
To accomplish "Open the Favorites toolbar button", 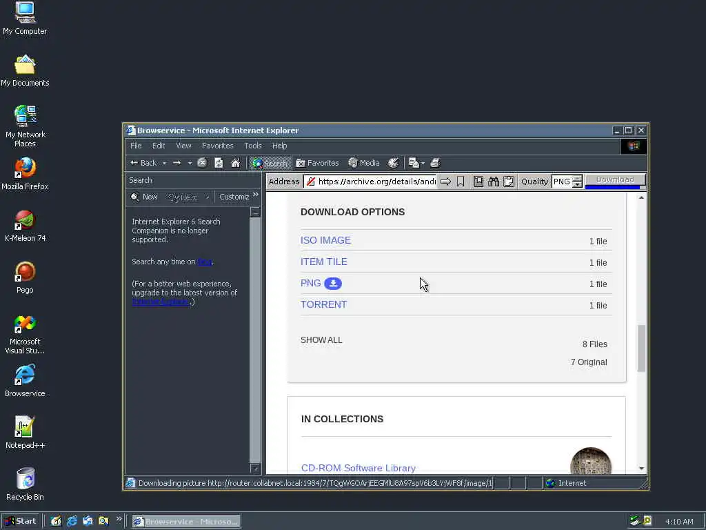I will point(317,163).
